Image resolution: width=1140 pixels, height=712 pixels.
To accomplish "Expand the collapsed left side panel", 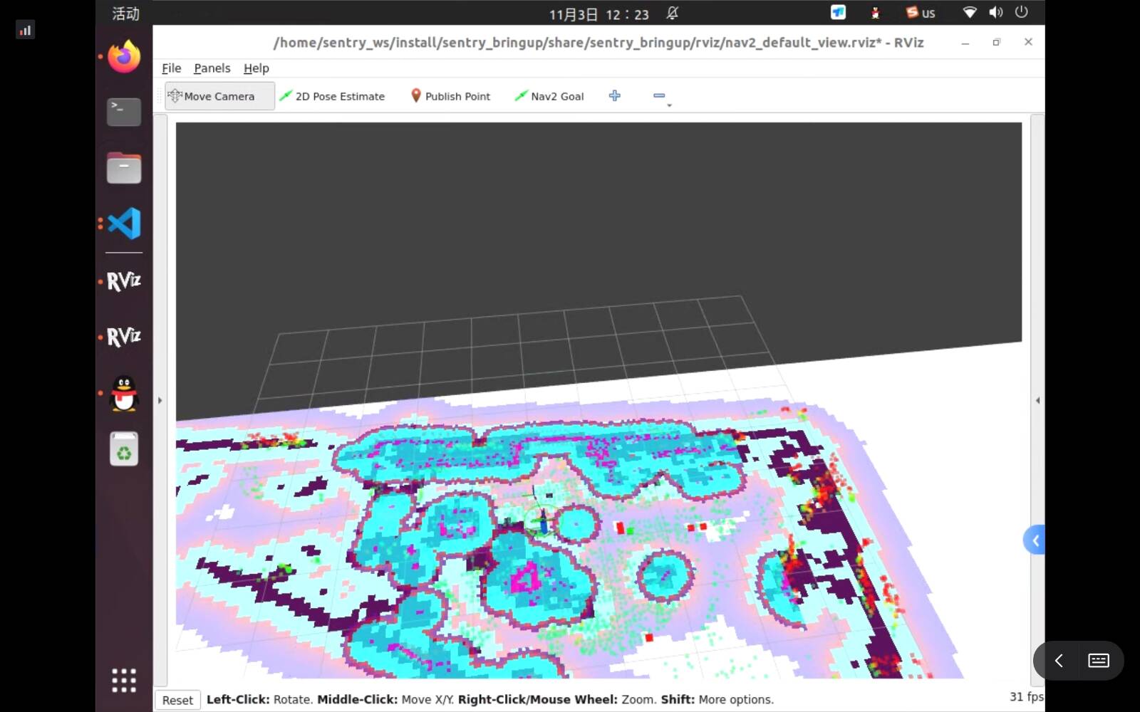I will pos(160,400).
